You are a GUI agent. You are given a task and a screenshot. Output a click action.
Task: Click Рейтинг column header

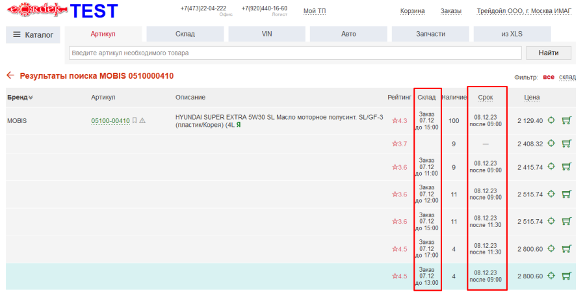pyautogui.click(x=400, y=98)
